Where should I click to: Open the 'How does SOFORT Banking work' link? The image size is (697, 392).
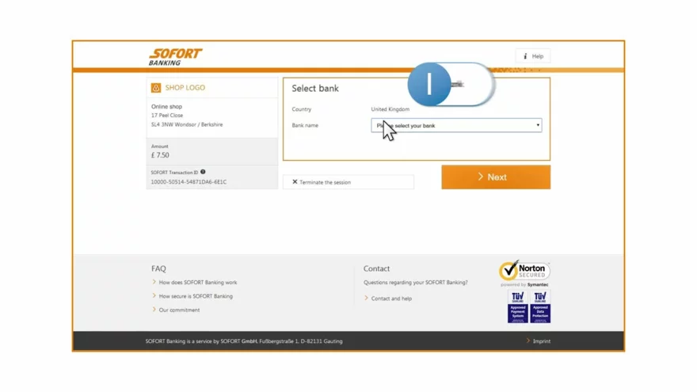tap(197, 283)
